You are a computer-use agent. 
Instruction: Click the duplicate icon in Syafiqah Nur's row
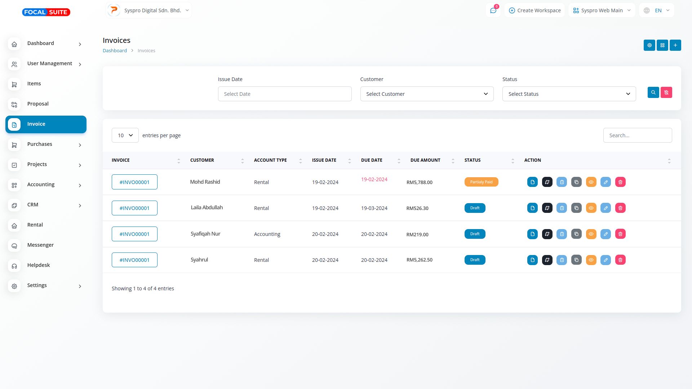point(576,234)
